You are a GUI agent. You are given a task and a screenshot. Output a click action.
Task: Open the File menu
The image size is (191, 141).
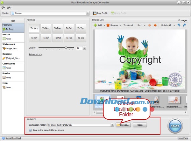(x=3, y=8)
